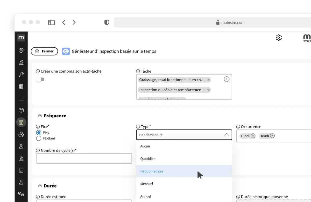This screenshot has width=311, height=202.
Task: Open the user profile icon in sidebar
Action: click(21, 182)
